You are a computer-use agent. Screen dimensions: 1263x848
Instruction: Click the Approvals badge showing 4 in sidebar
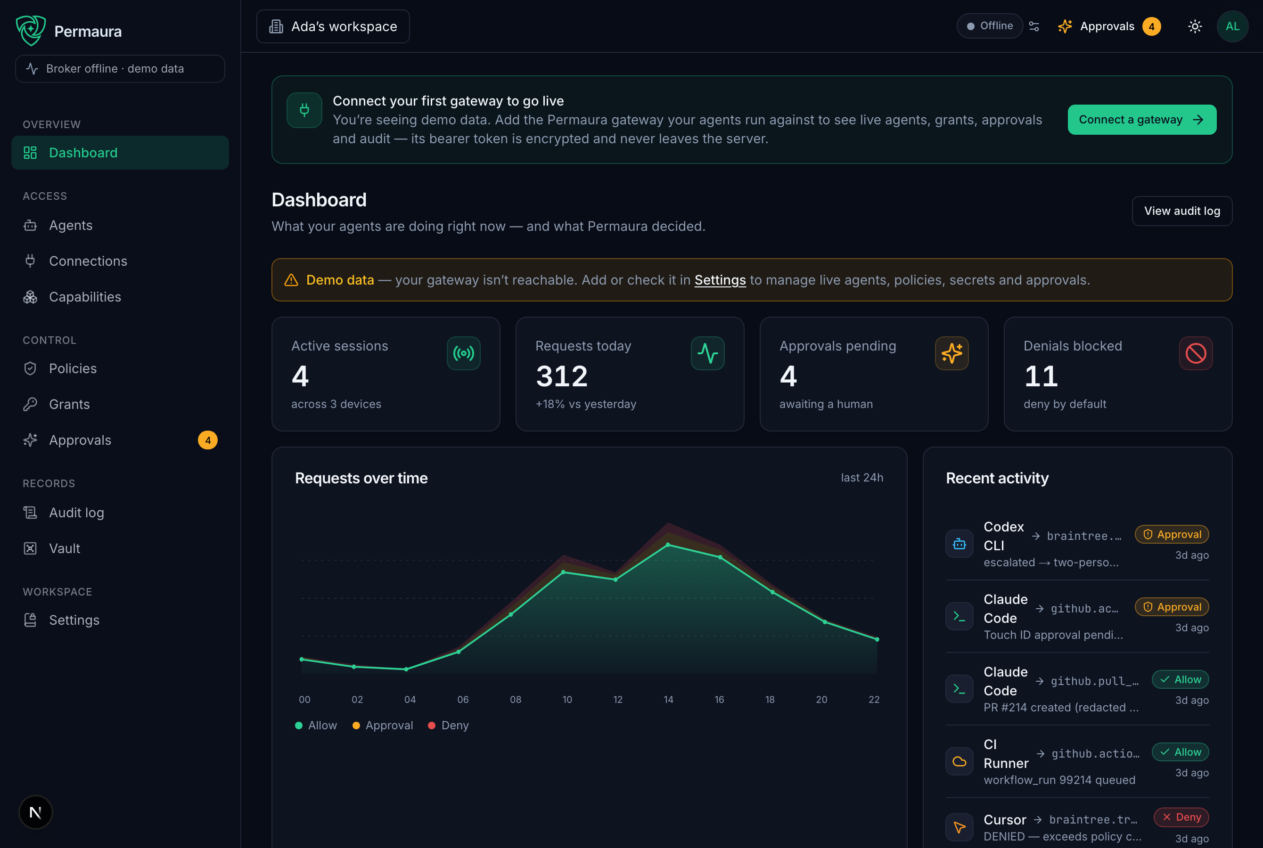(x=208, y=440)
